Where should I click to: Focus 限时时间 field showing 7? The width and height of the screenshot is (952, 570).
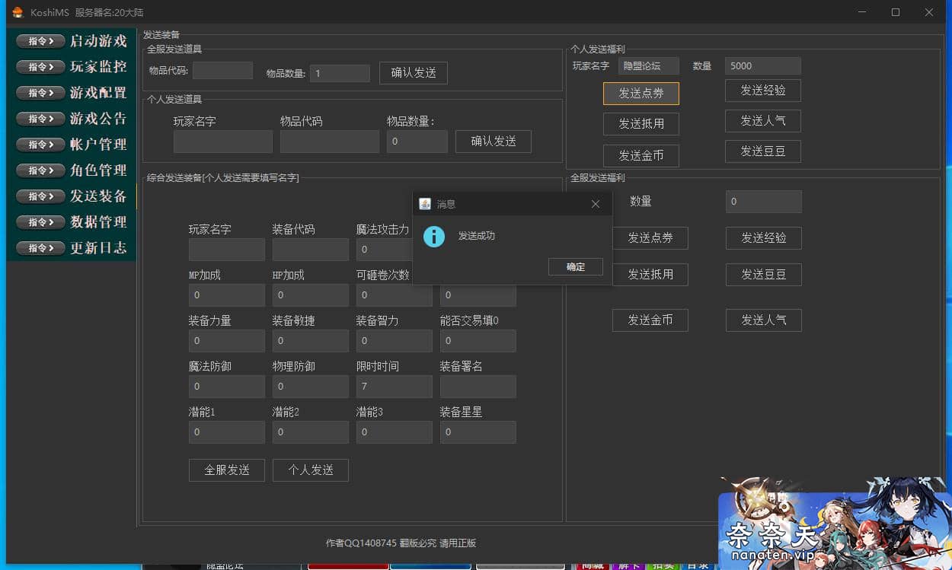click(x=395, y=387)
